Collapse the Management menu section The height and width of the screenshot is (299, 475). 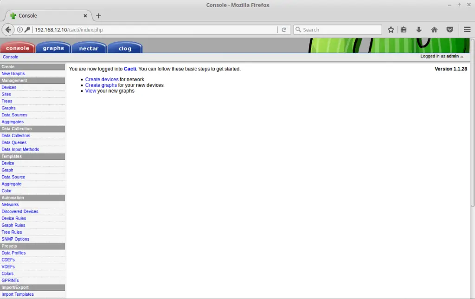click(x=32, y=81)
